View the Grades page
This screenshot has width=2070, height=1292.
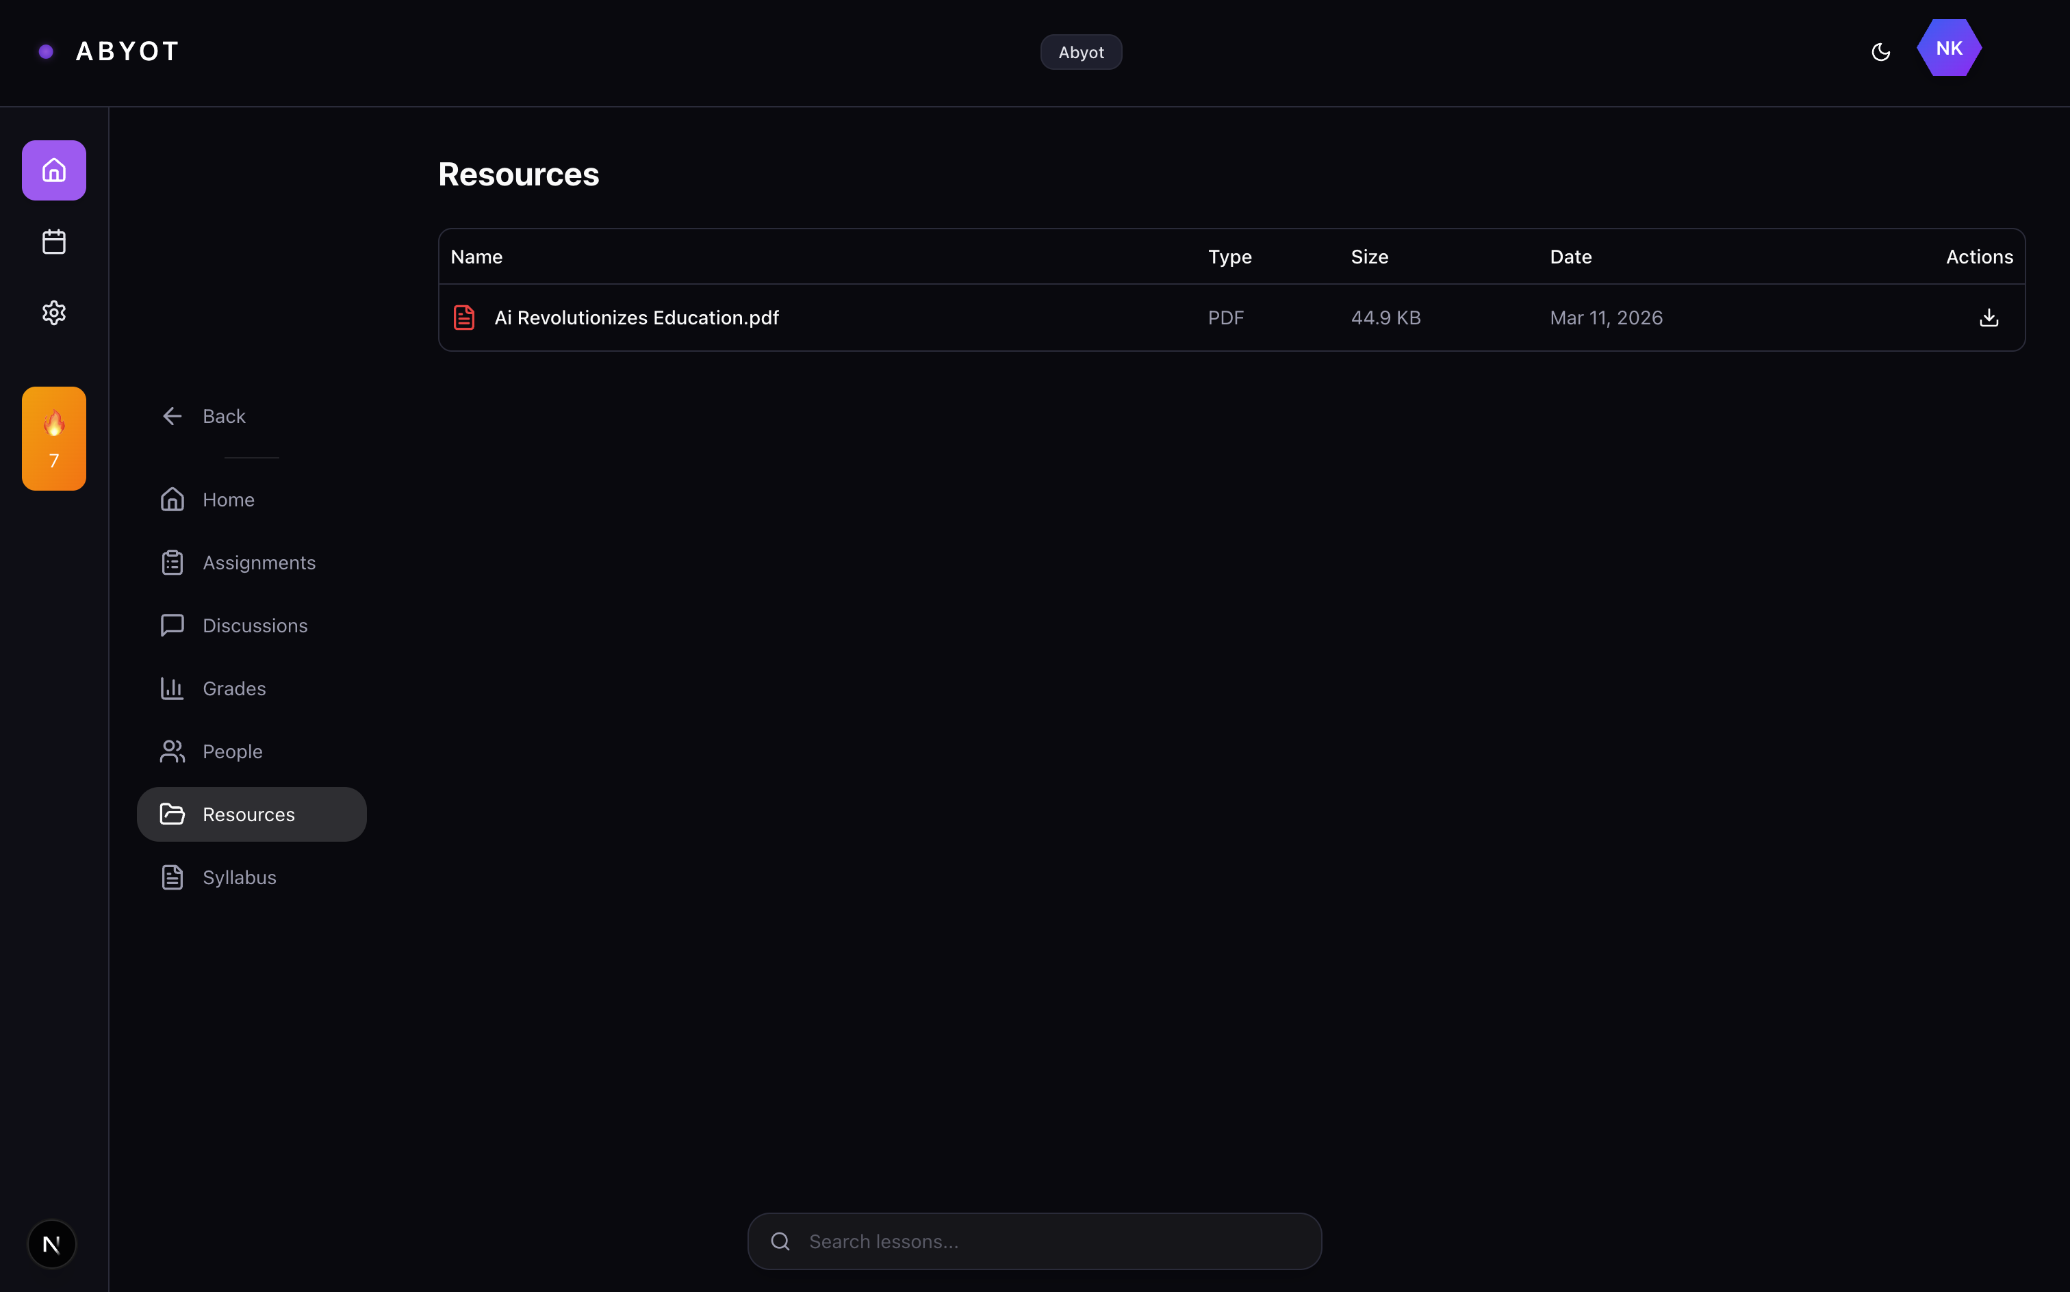[233, 688]
